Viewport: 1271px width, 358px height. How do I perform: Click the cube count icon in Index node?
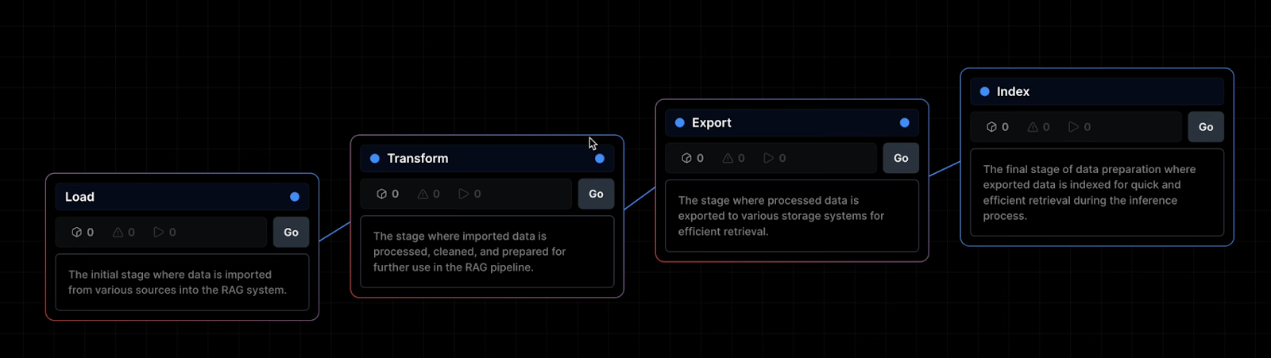991,127
